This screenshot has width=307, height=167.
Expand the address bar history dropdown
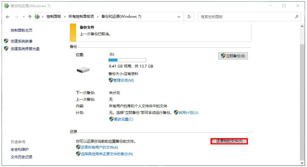(x=179, y=17)
